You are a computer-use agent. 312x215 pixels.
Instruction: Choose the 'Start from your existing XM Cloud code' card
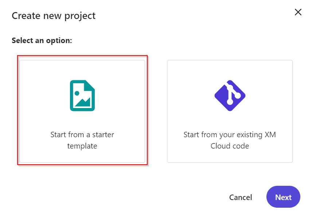230,111
